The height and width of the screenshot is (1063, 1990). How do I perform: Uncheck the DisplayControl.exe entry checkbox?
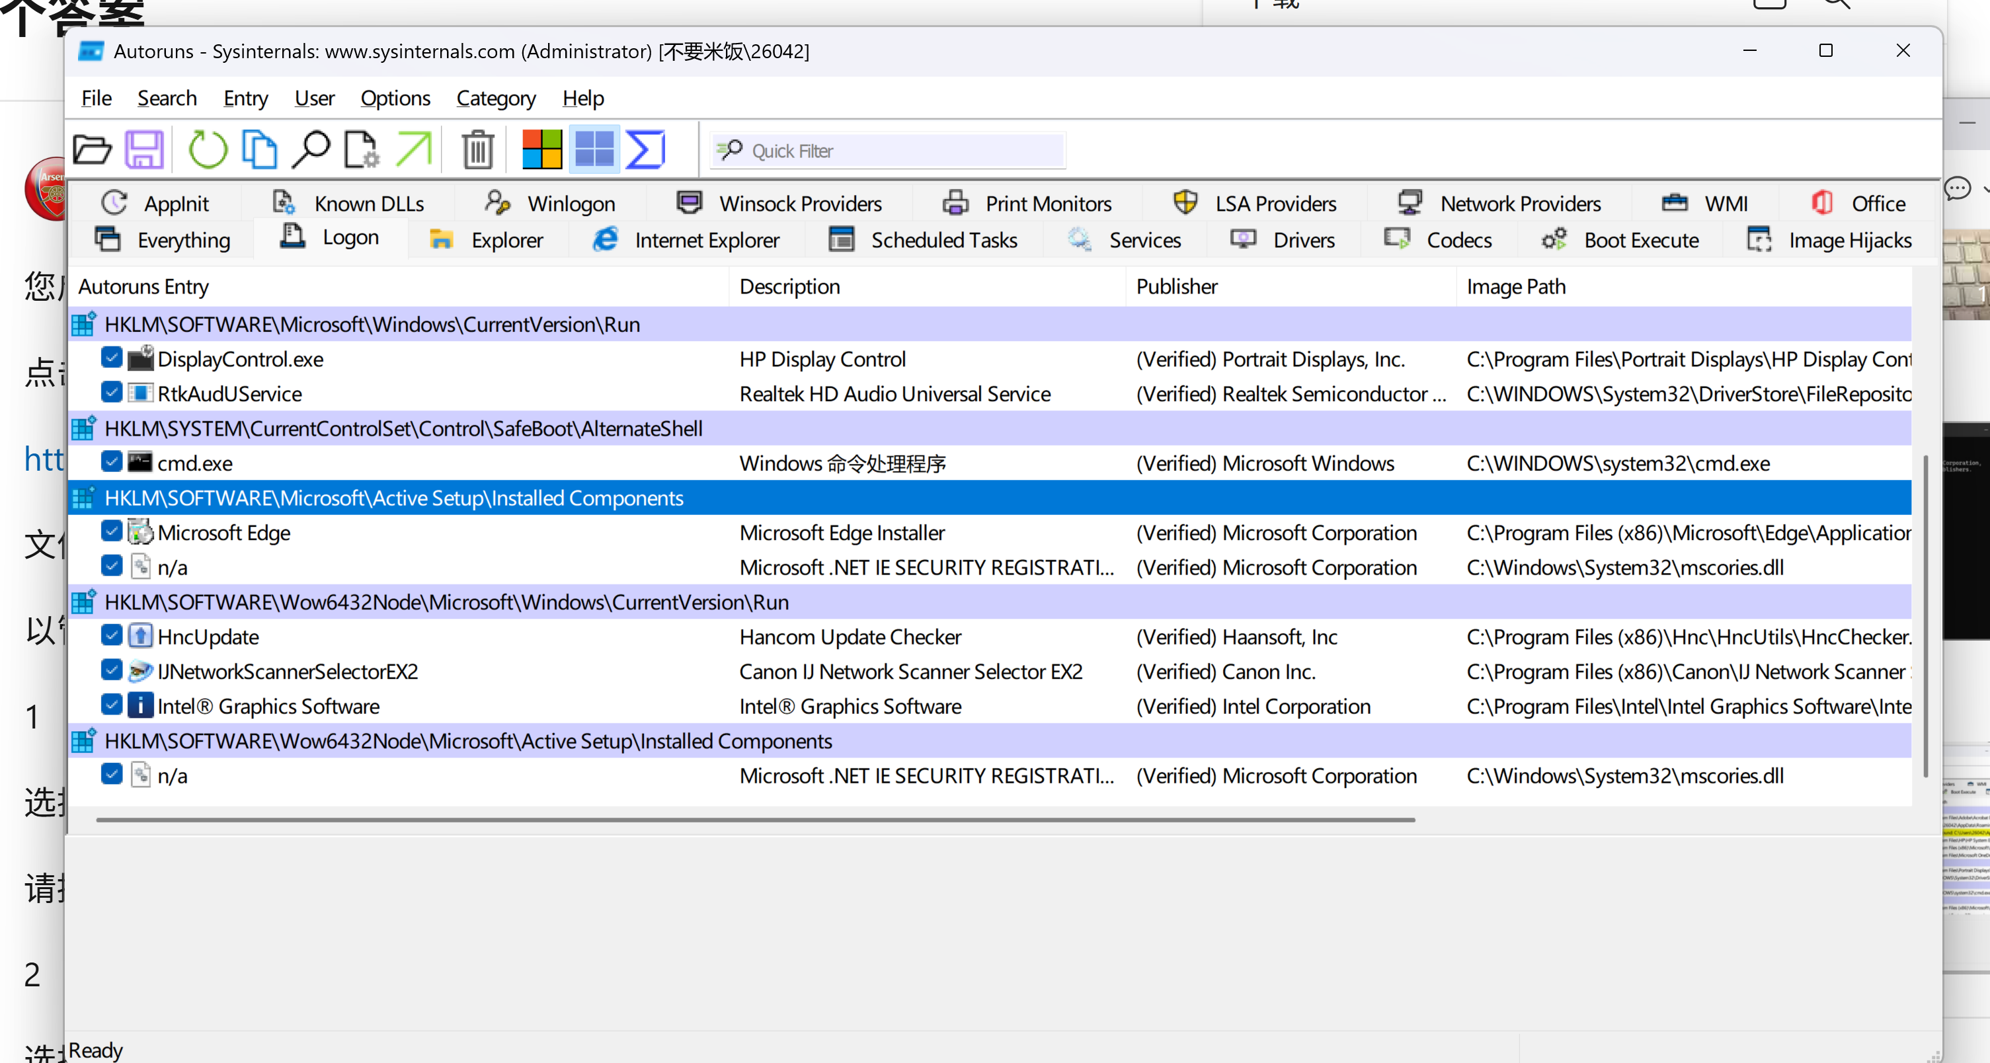(x=111, y=358)
